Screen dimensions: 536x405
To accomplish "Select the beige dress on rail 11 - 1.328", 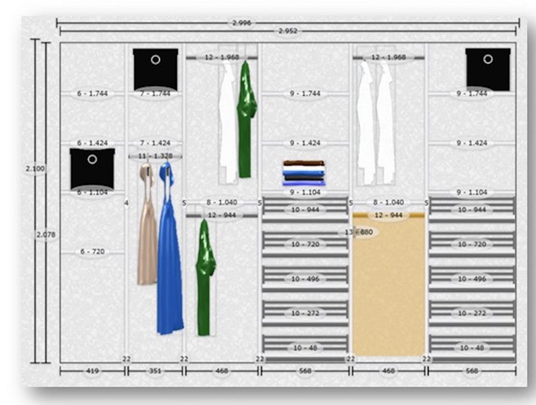I will point(147,224).
